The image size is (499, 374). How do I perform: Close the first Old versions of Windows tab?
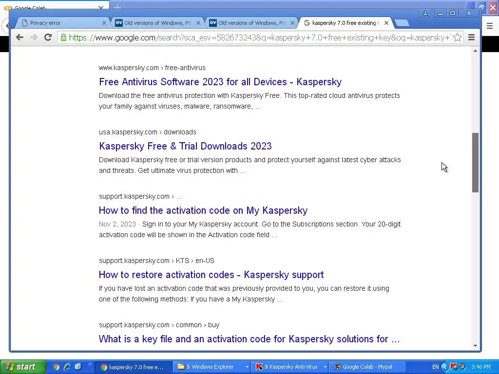click(x=198, y=23)
